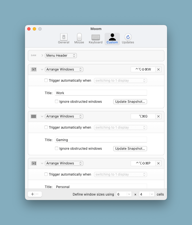
Task: Click the Work arrangement layout icon
Action: pos(34,69)
